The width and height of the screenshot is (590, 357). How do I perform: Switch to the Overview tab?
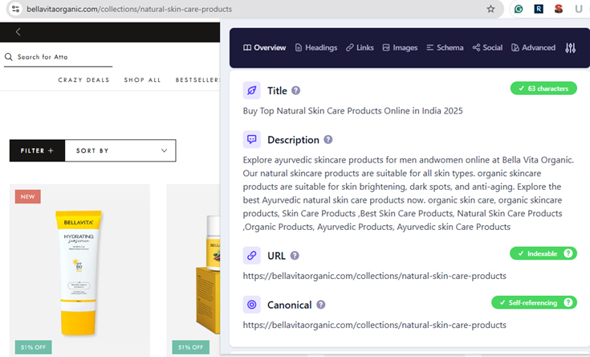[265, 48]
